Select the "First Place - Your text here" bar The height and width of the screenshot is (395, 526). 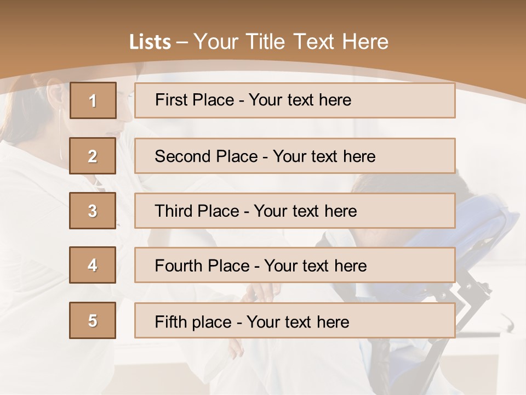295,100
